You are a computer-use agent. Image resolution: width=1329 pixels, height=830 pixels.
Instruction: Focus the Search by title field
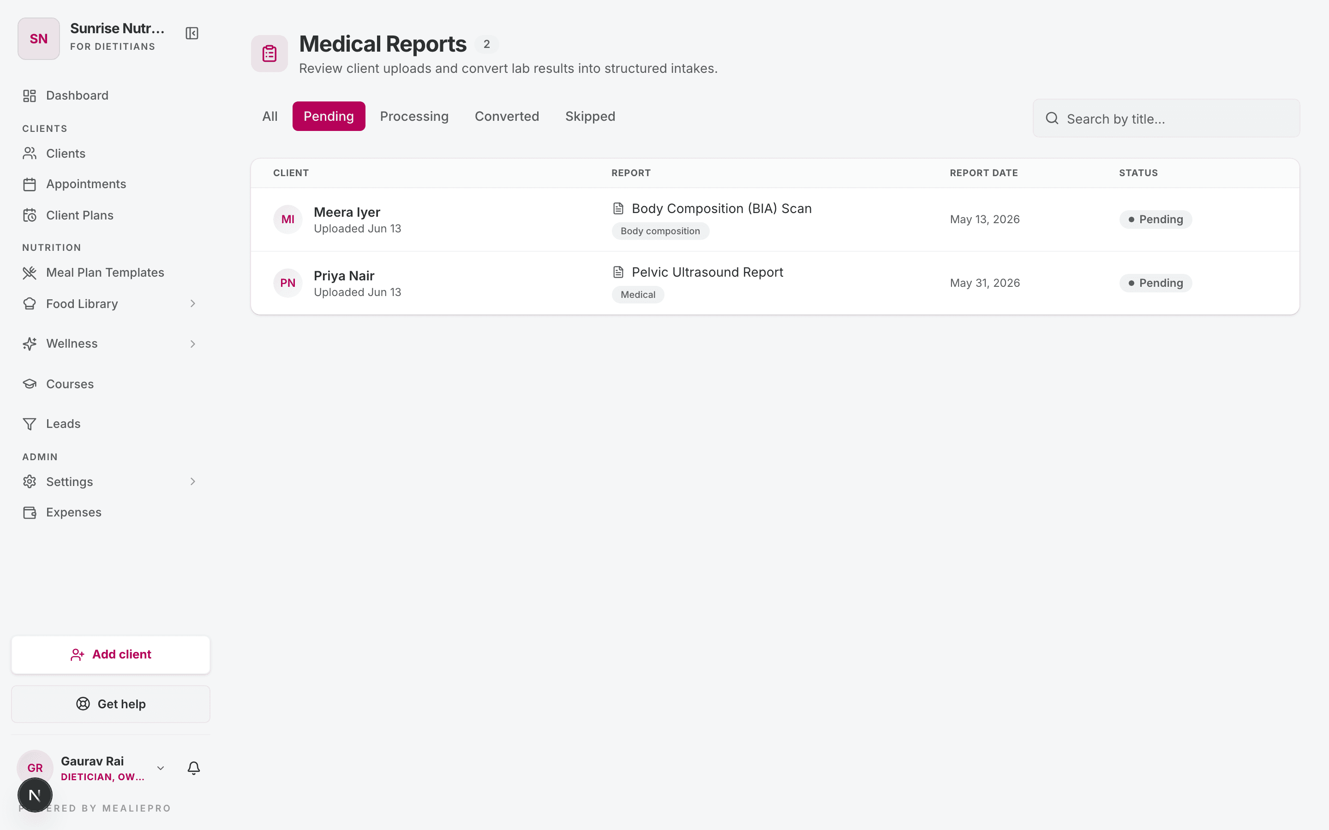[1167, 119]
